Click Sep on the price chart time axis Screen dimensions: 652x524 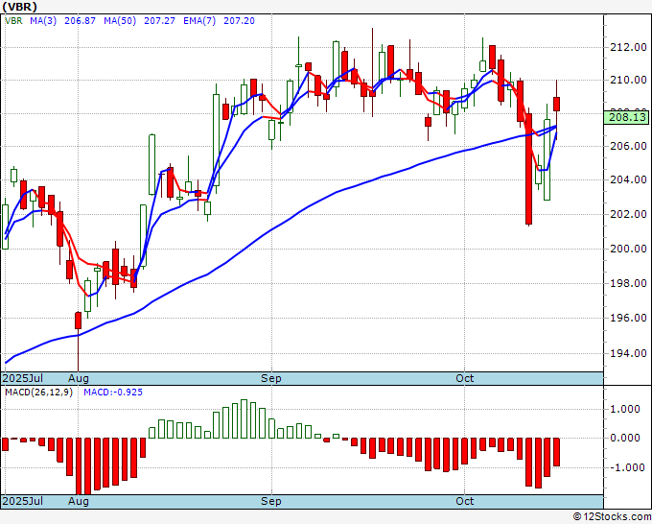click(271, 378)
